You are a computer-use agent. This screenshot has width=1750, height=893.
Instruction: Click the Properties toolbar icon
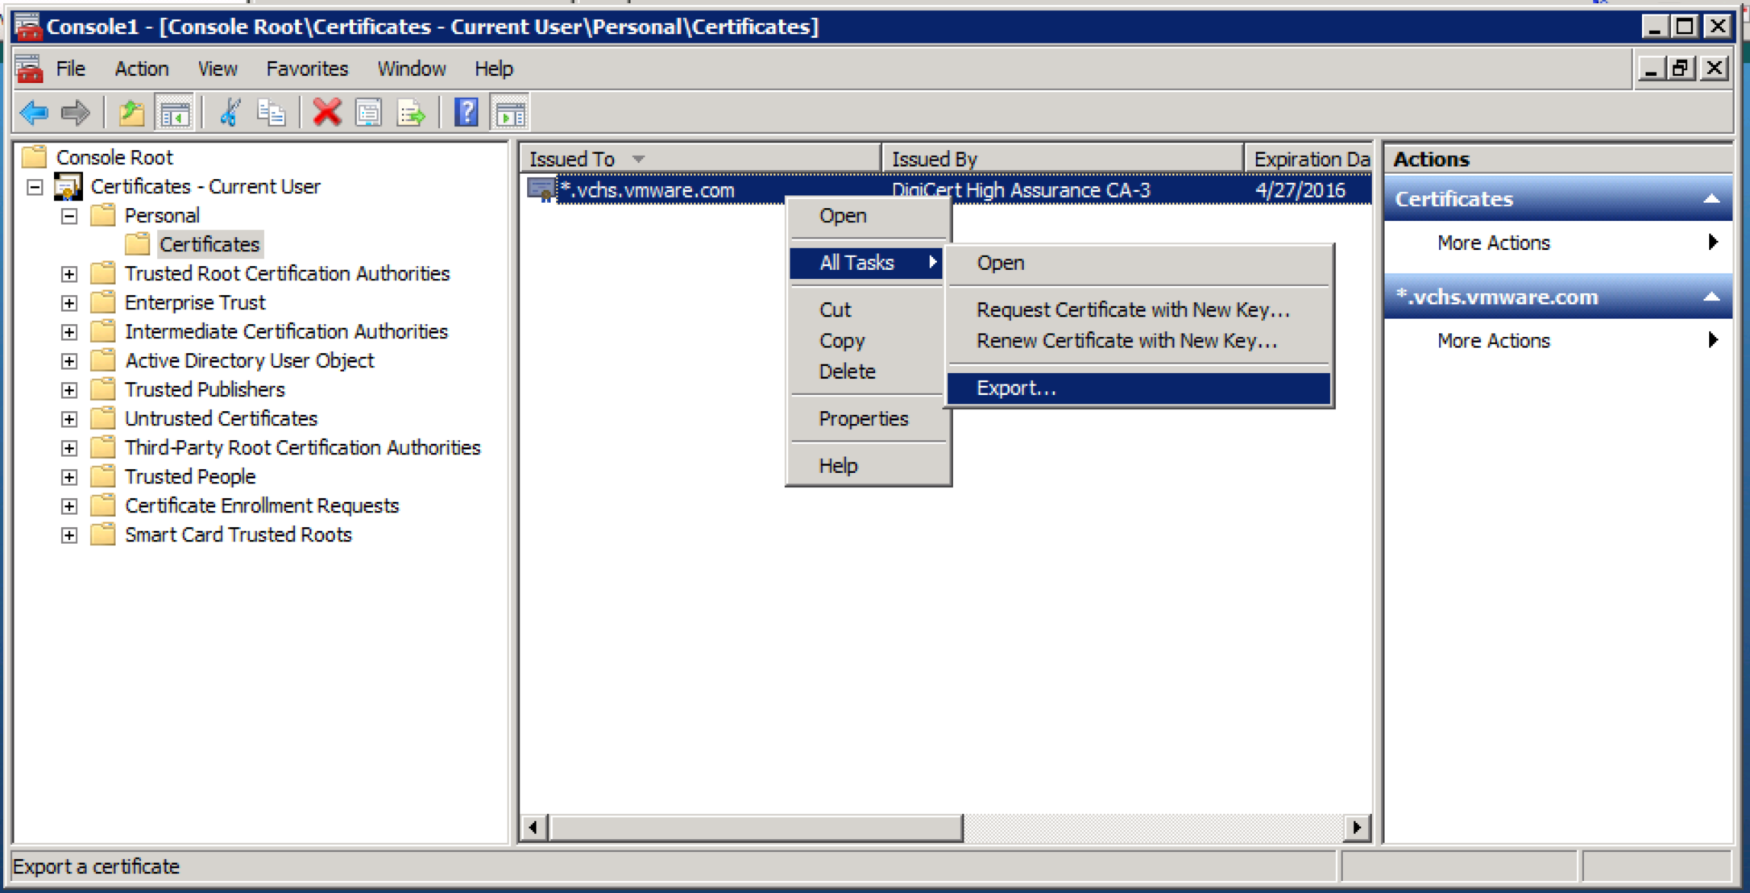coord(369,113)
